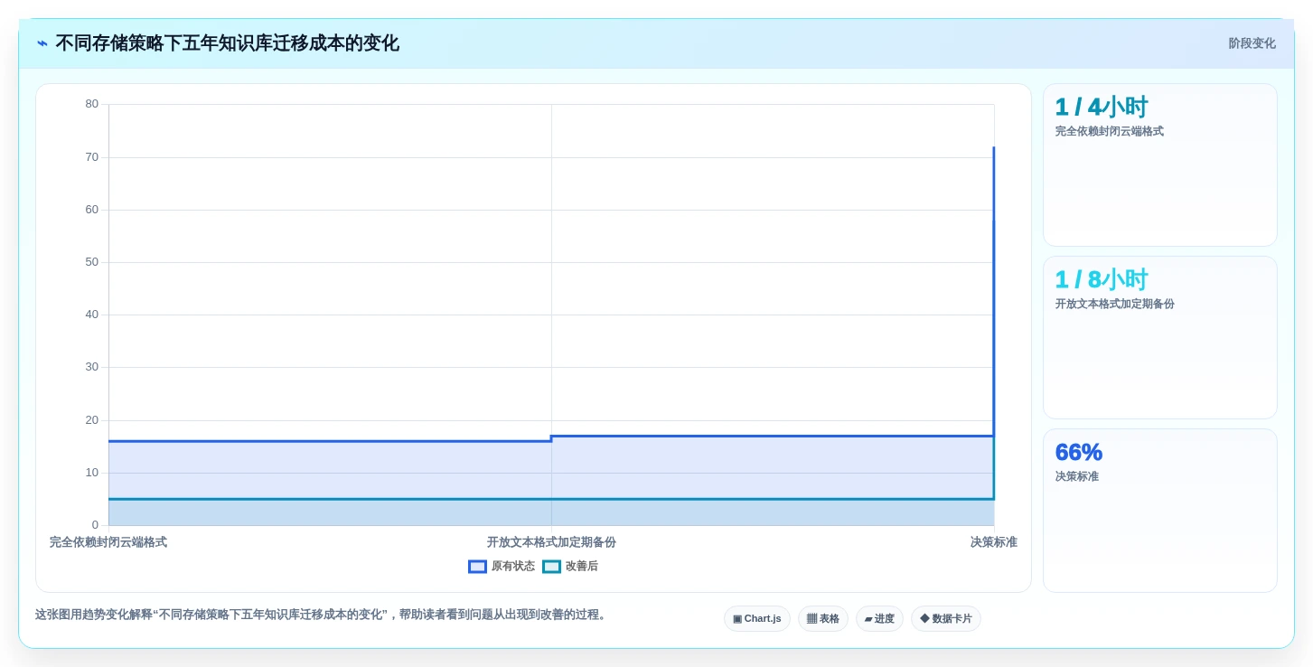The width and height of the screenshot is (1313, 667).
Task: Select the 表格 tag chip
Action: [x=823, y=619]
